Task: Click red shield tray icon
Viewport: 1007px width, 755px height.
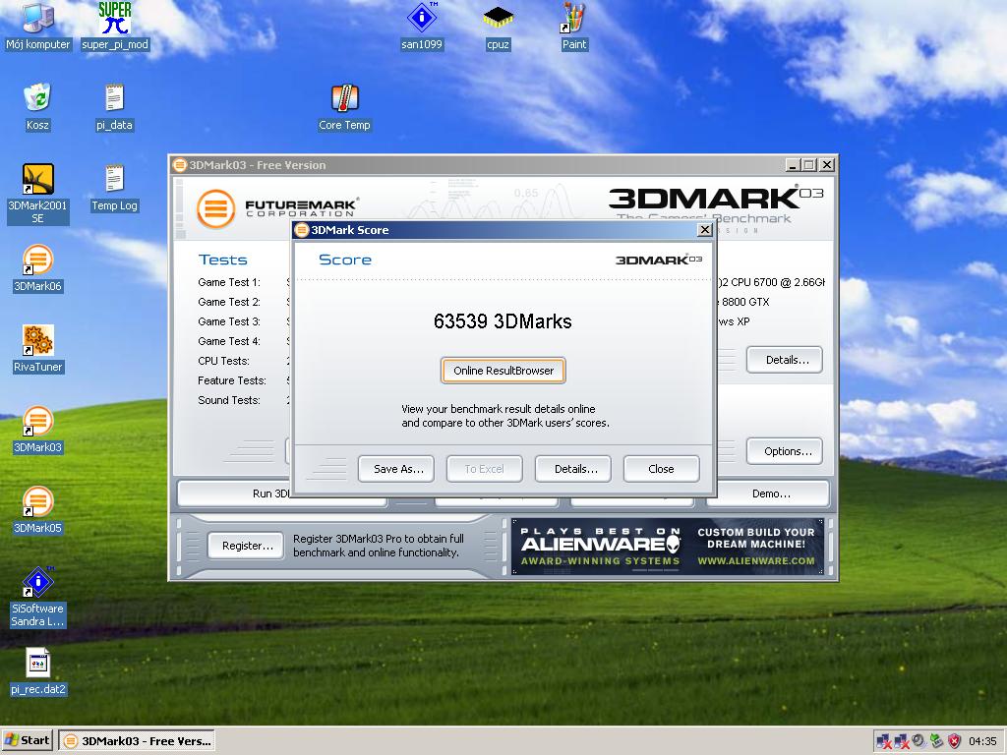Action: click(954, 741)
